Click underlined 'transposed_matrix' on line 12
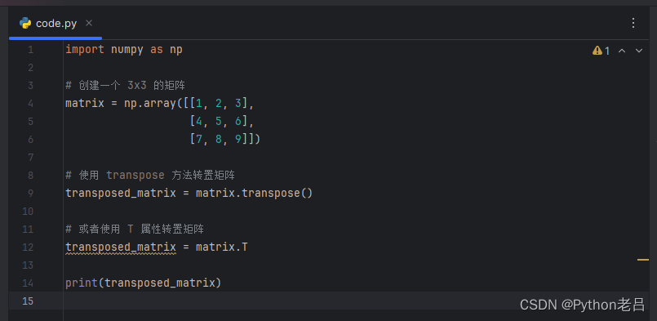This screenshot has width=657, height=321. (x=121, y=247)
